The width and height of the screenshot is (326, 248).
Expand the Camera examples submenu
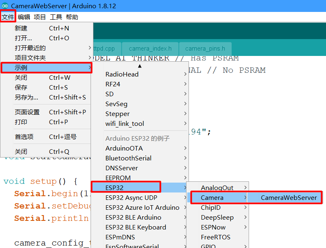click(x=218, y=197)
